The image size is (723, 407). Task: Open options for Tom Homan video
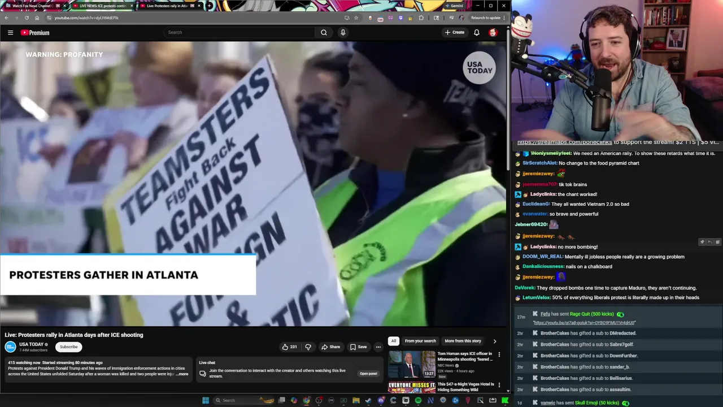coord(499,354)
